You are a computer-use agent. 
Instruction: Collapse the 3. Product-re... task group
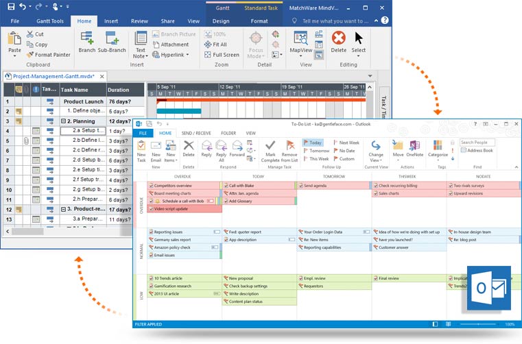63,209
